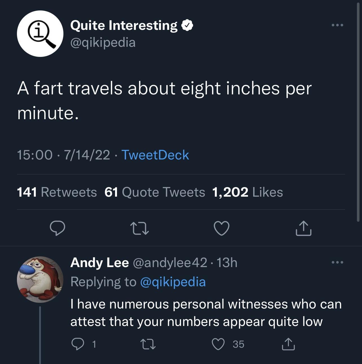View the 141 Retweets list
362x364 pixels.
[x=57, y=192]
